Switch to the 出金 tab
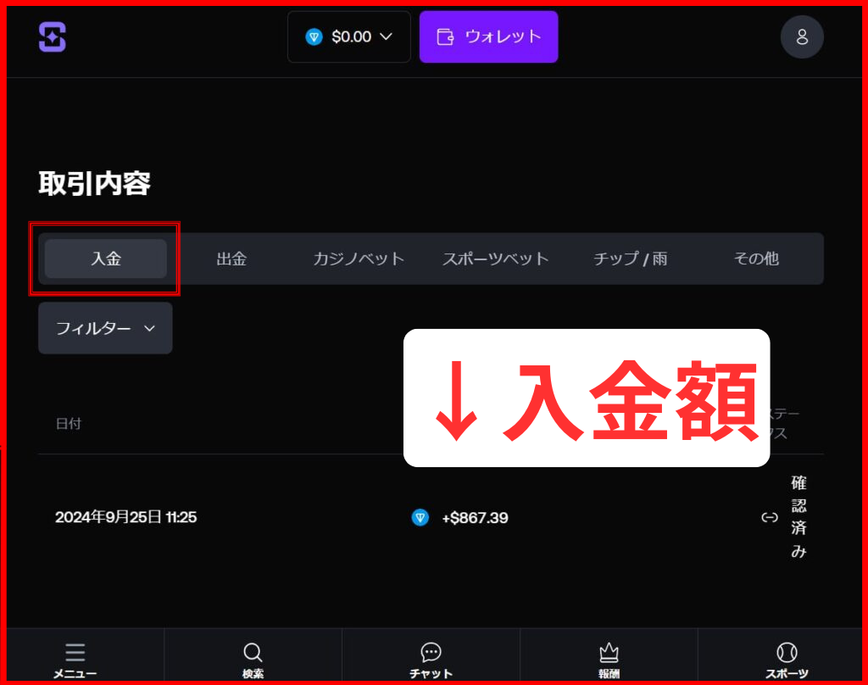868x685 pixels. [231, 259]
